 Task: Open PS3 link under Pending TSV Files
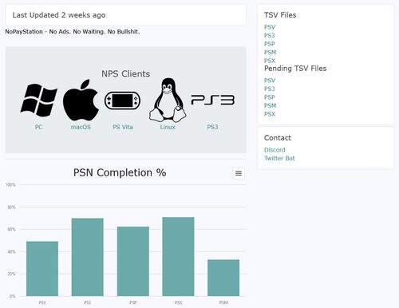pyautogui.click(x=269, y=89)
